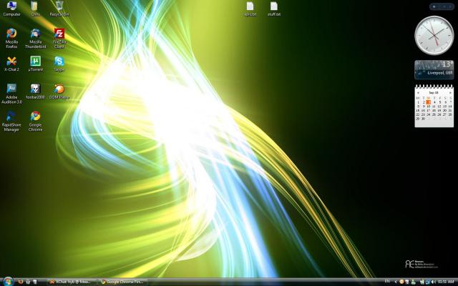Select the stuff.txt file on desktop

pyautogui.click(x=273, y=9)
